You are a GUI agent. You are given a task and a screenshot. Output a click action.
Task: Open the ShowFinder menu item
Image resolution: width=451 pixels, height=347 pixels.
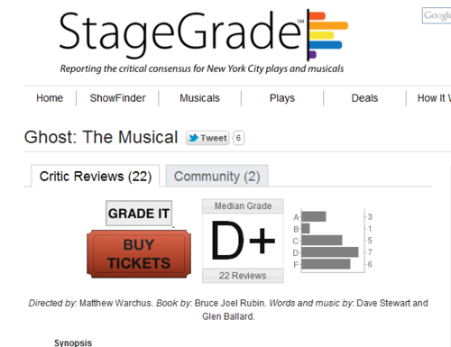coord(117,98)
